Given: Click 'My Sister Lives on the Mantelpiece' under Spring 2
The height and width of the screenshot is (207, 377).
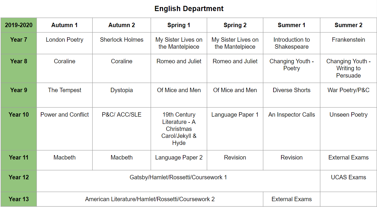Looking at the screenshot, I should (x=235, y=43).
